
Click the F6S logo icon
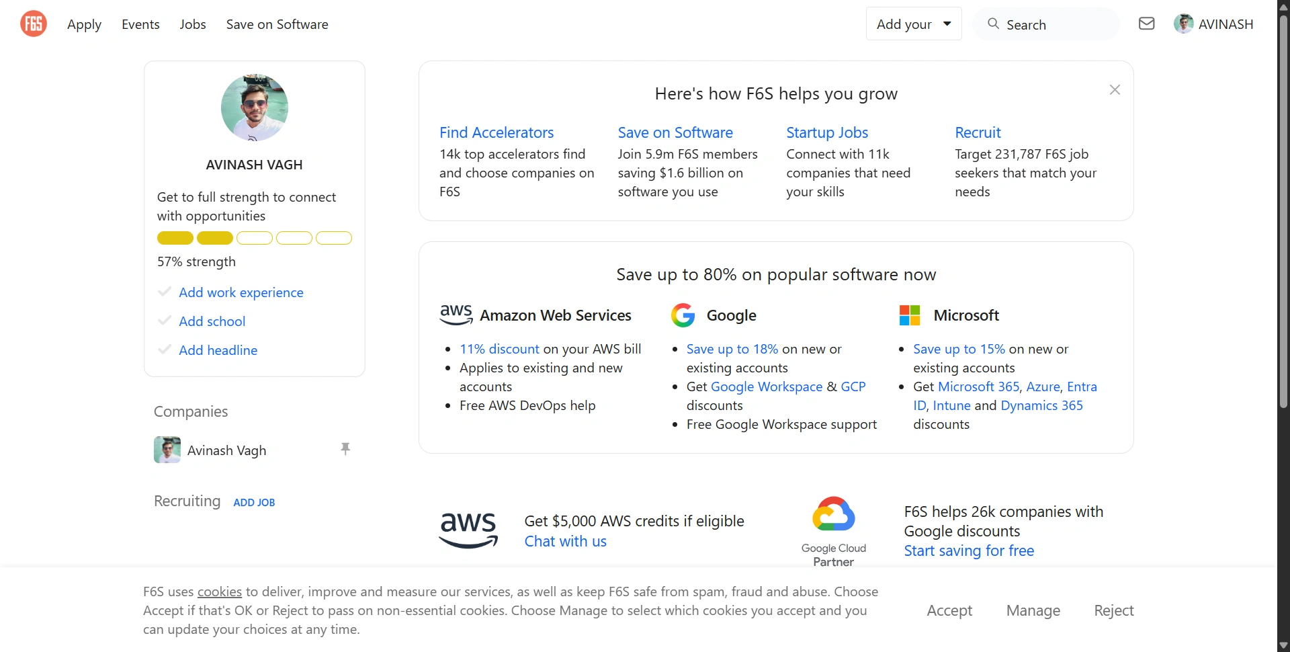click(34, 24)
